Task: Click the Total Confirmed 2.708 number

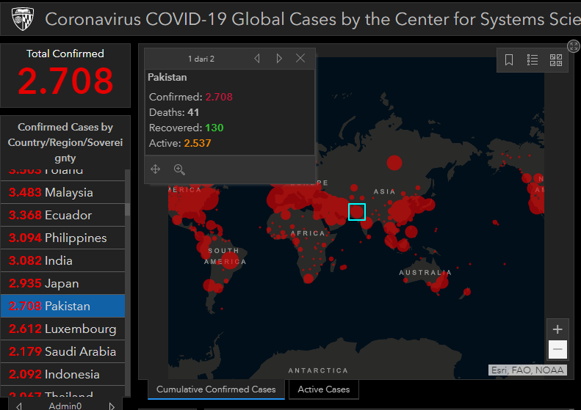Action: click(65, 81)
